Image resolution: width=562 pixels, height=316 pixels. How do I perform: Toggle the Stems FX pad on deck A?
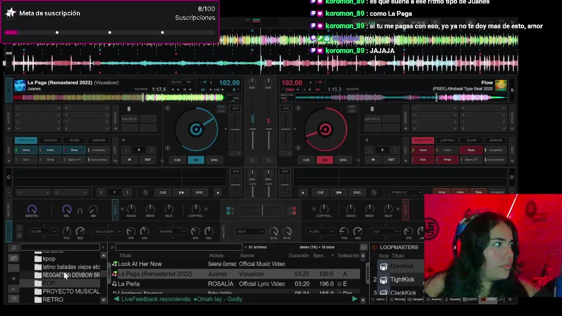[74, 160]
